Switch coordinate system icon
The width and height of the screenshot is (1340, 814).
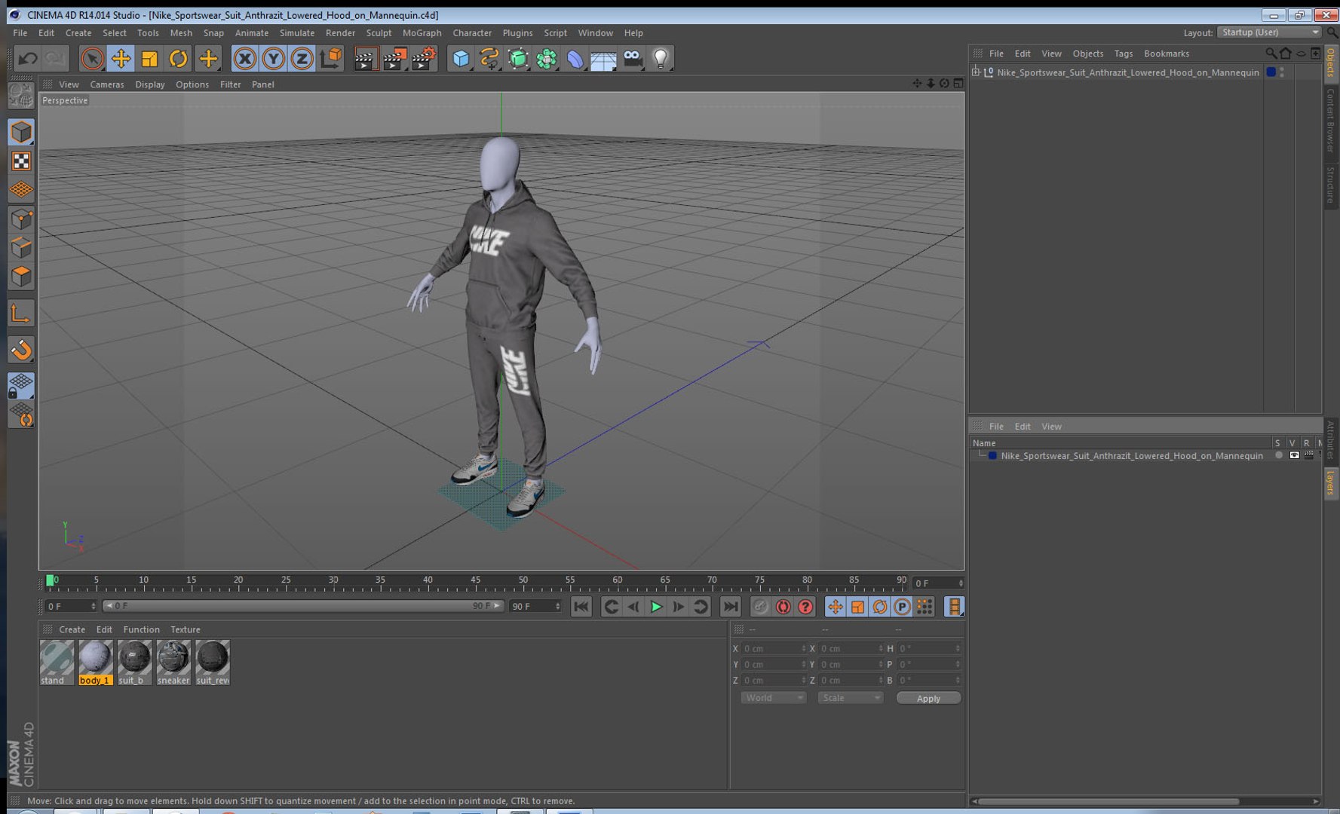point(330,58)
